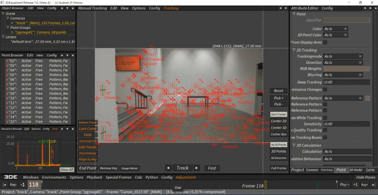
Task: Click the 3DE logo in bottom bar
Action: pos(11,177)
